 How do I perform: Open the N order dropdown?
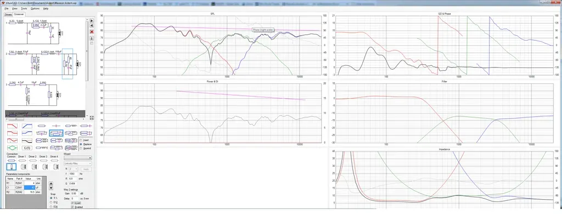[73, 169]
